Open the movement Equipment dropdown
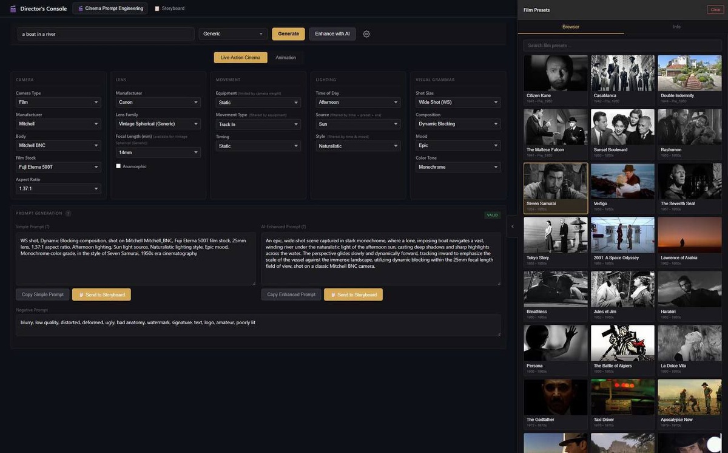 coord(258,103)
